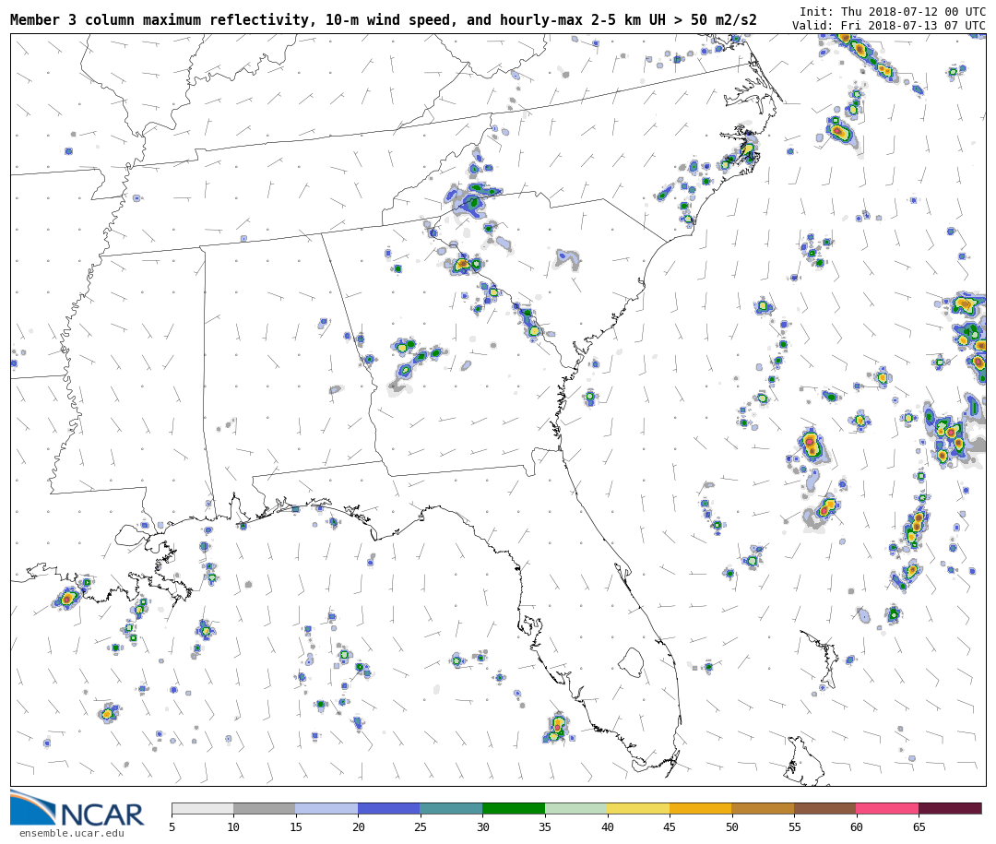Viewport: 996px width, 844px height.
Task: Pick the yellow 40–45 colorbar swatch
Action: [638, 809]
